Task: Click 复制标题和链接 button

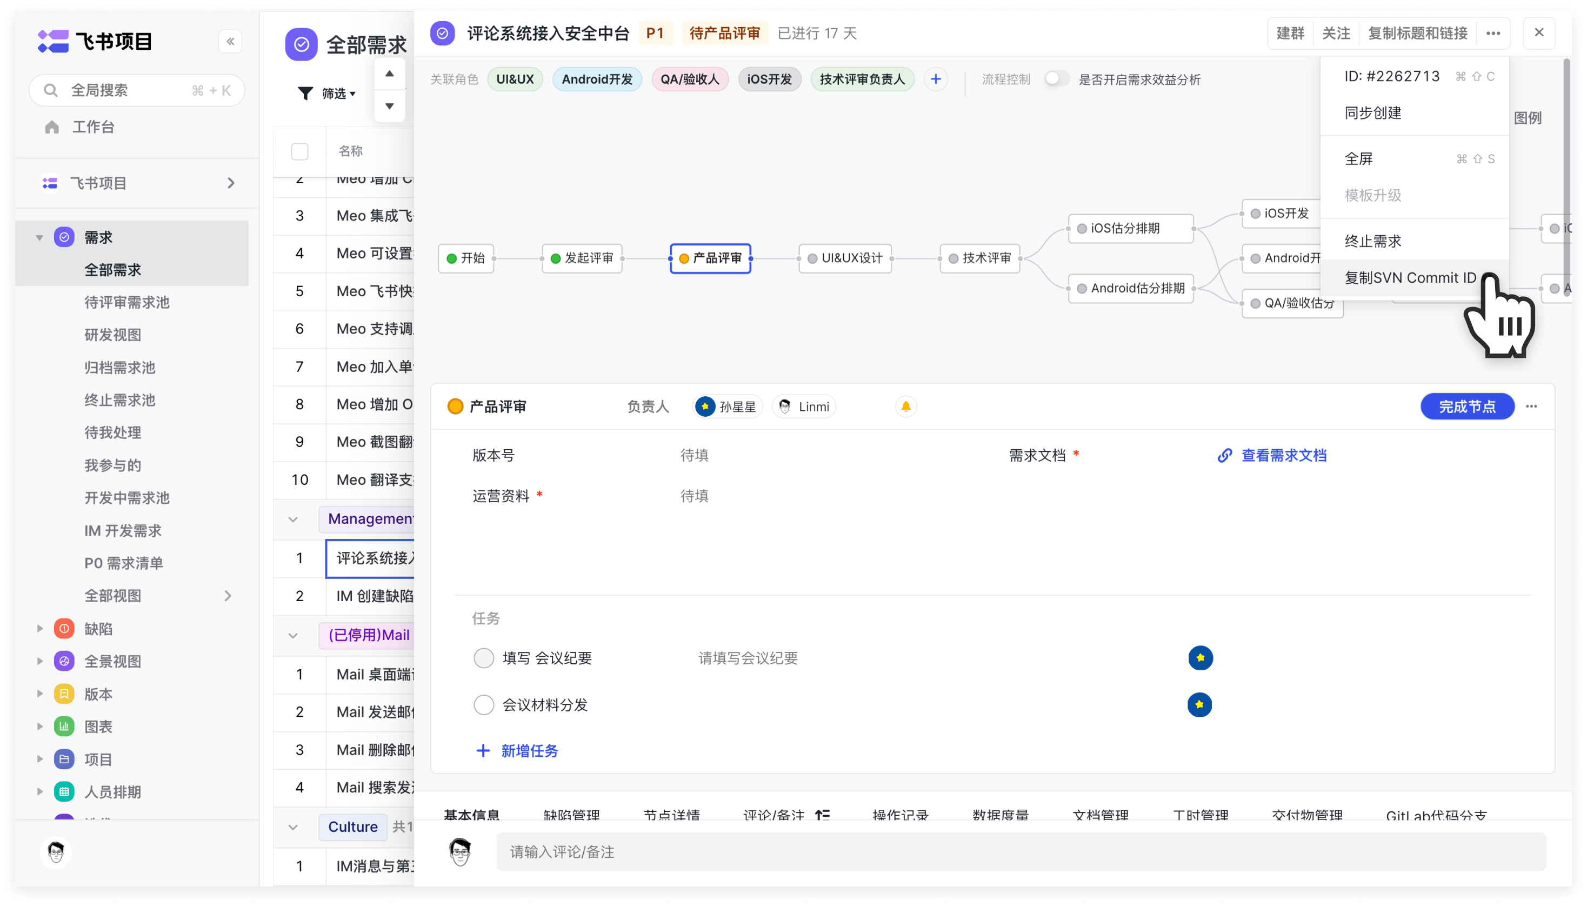Action: 1418,33
